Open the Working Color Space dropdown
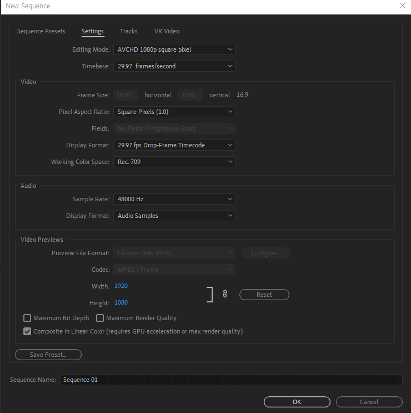411x413 pixels. [x=174, y=162]
